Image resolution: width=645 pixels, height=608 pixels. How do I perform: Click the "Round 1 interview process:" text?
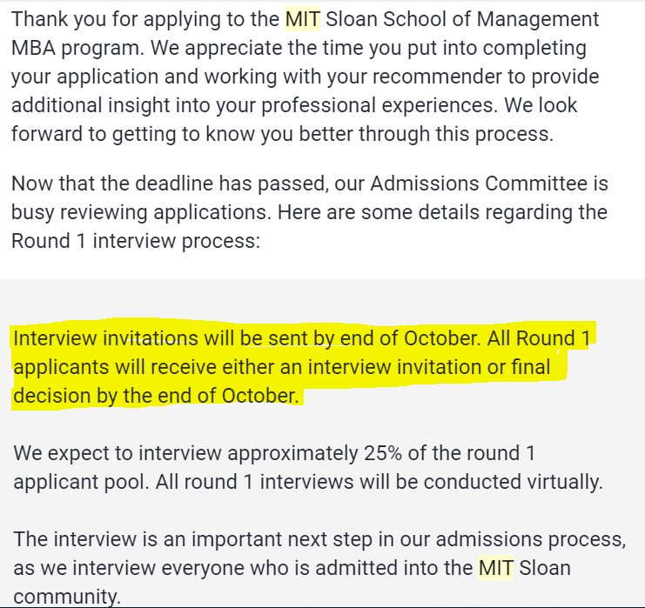tap(136, 241)
